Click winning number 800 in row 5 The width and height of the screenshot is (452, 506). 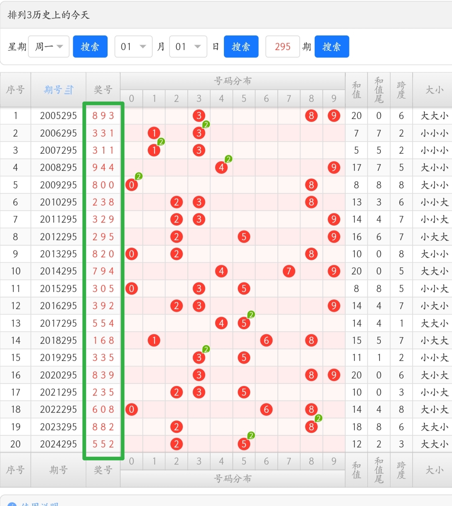click(x=103, y=185)
